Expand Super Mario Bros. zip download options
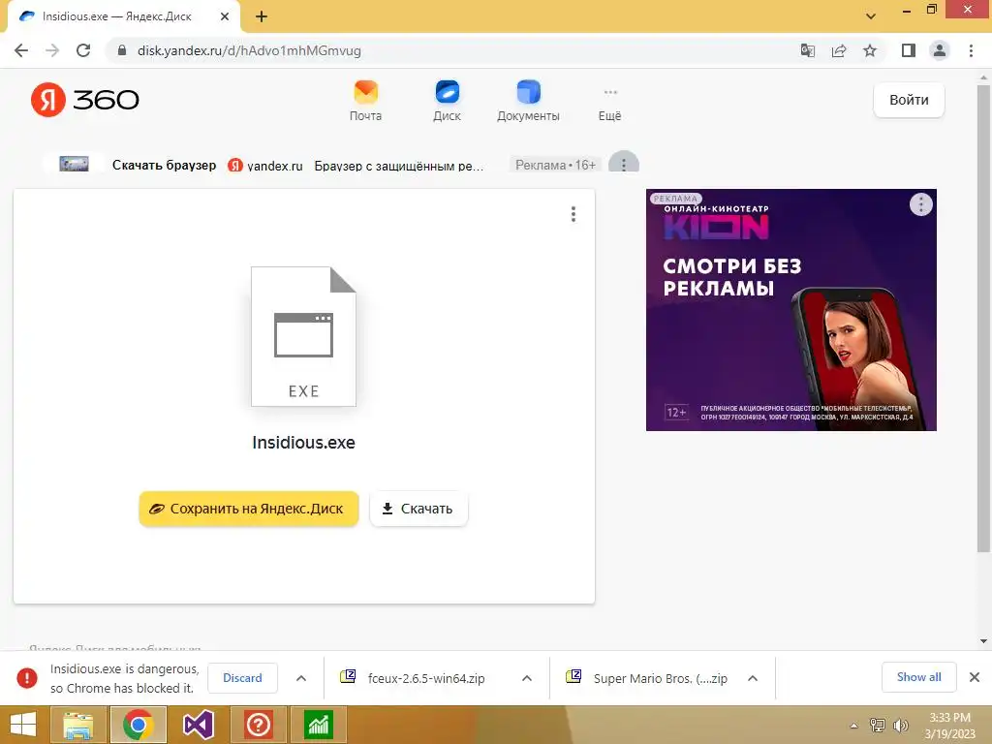This screenshot has height=744, width=992. point(752,678)
